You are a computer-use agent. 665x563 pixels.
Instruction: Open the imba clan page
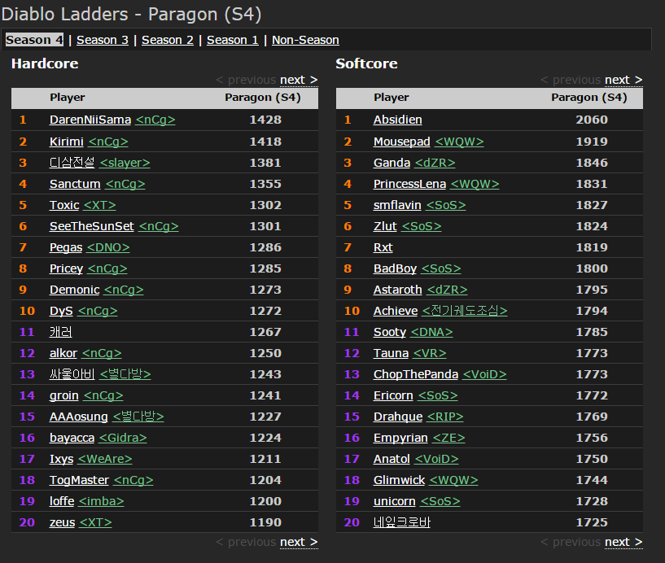102,501
